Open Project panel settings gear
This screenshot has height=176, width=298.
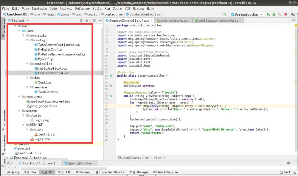[94, 21]
